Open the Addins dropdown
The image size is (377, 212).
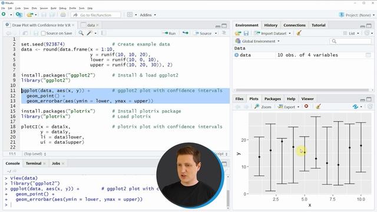point(148,15)
